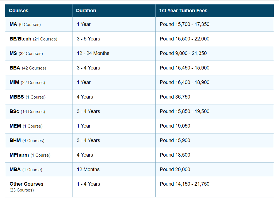Click the Duration column header
The image size is (279, 201).
point(86,11)
